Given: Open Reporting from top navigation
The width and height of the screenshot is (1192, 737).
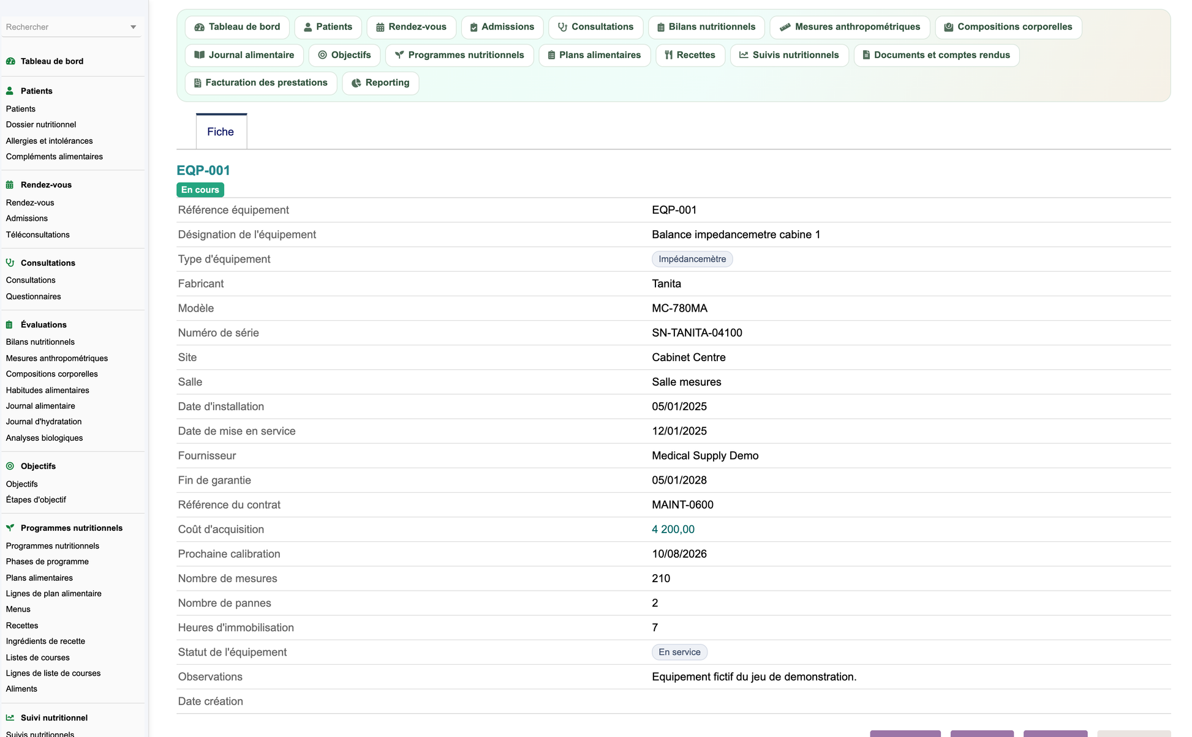Looking at the screenshot, I should [380, 83].
